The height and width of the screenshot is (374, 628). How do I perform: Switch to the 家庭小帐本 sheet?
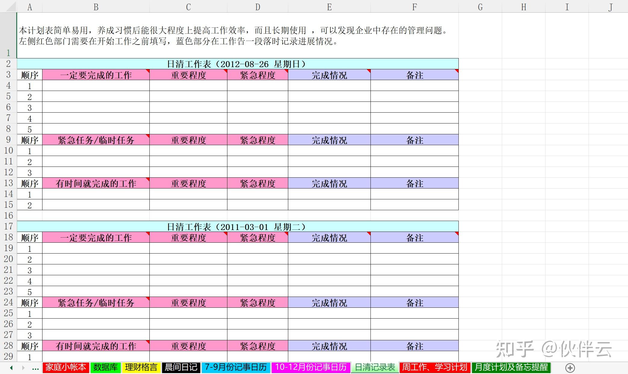66,367
